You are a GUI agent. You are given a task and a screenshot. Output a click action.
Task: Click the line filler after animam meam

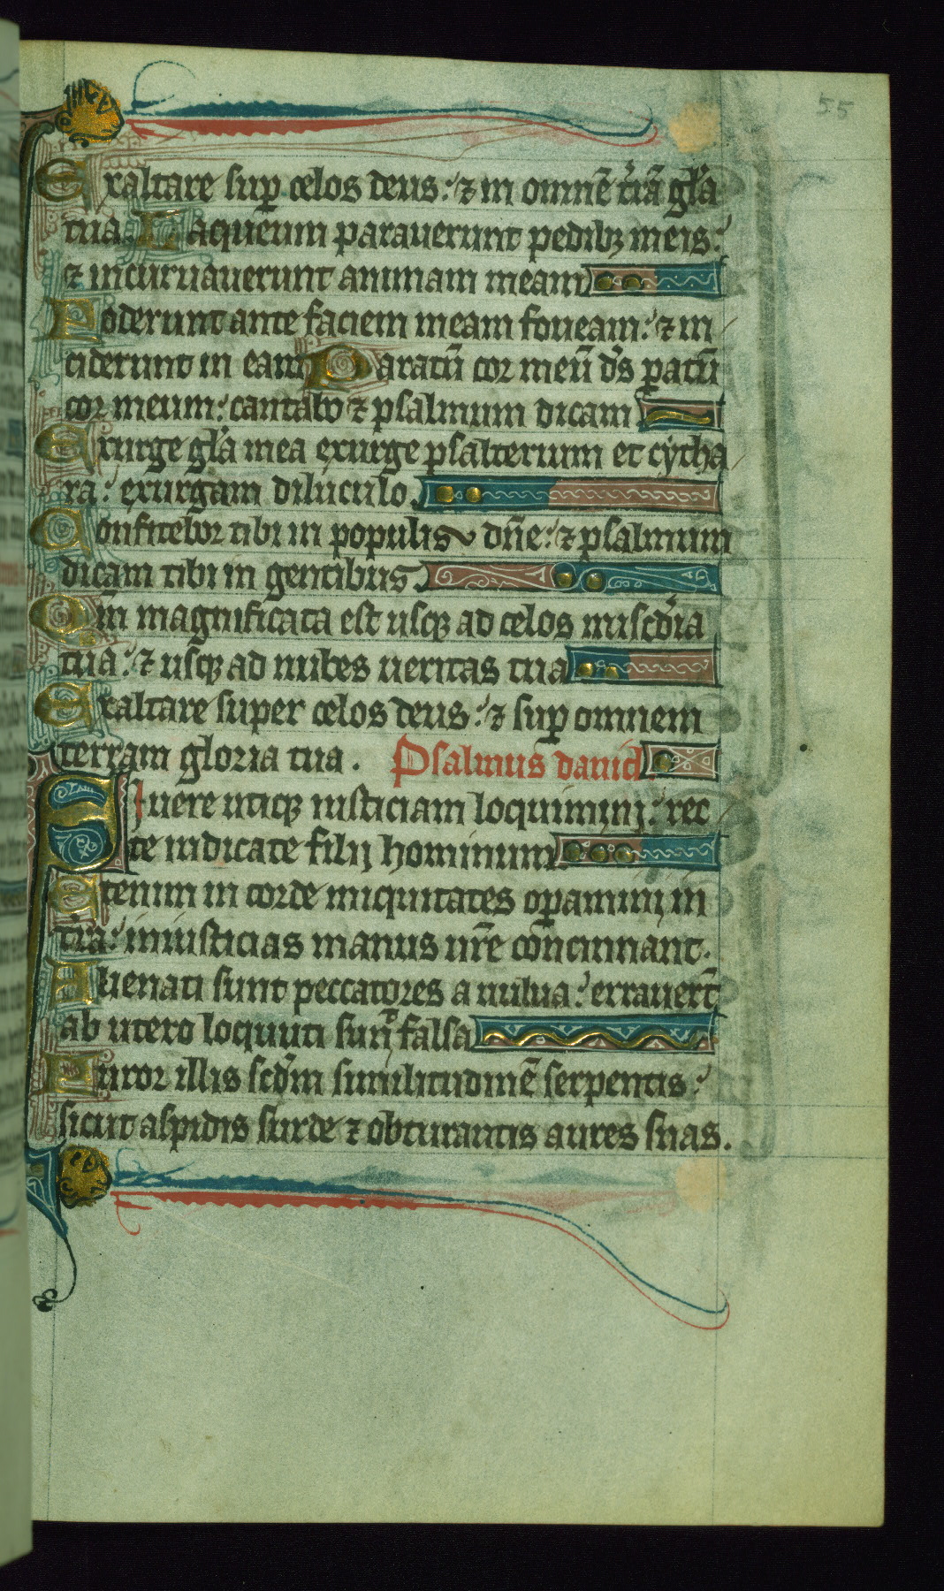[655, 282]
